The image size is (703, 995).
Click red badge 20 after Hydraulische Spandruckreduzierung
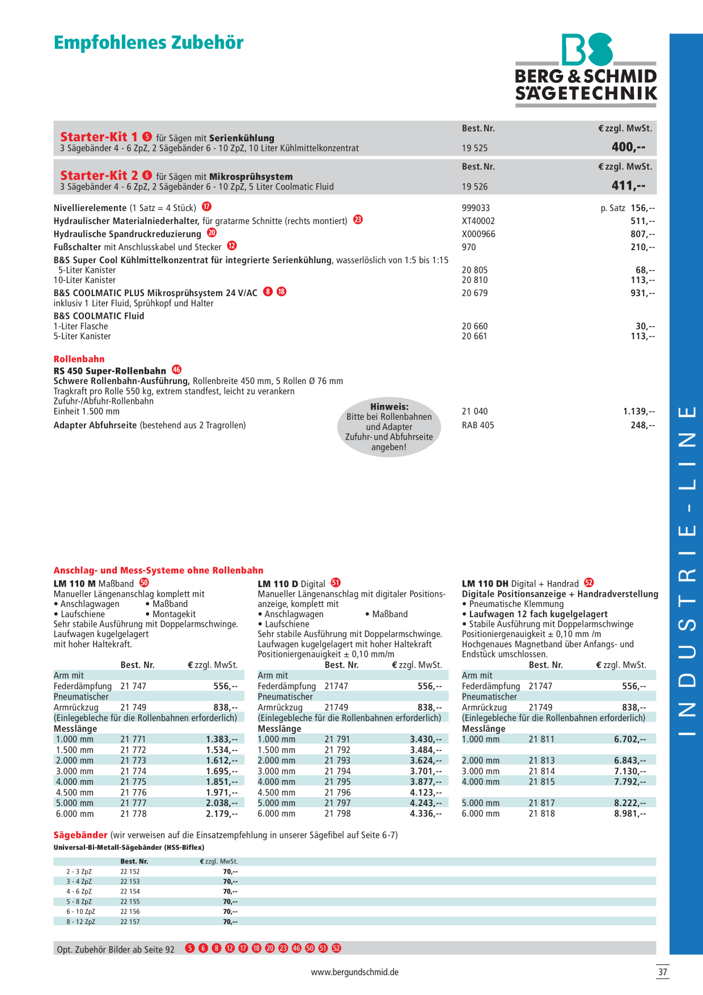[211, 233]
